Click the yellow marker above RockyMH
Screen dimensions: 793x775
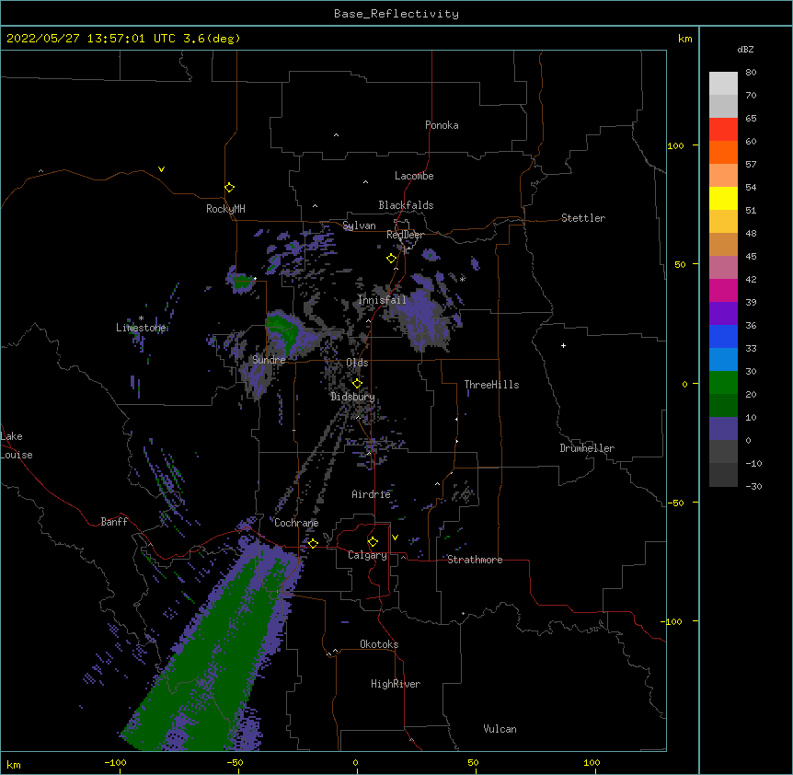(229, 187)
